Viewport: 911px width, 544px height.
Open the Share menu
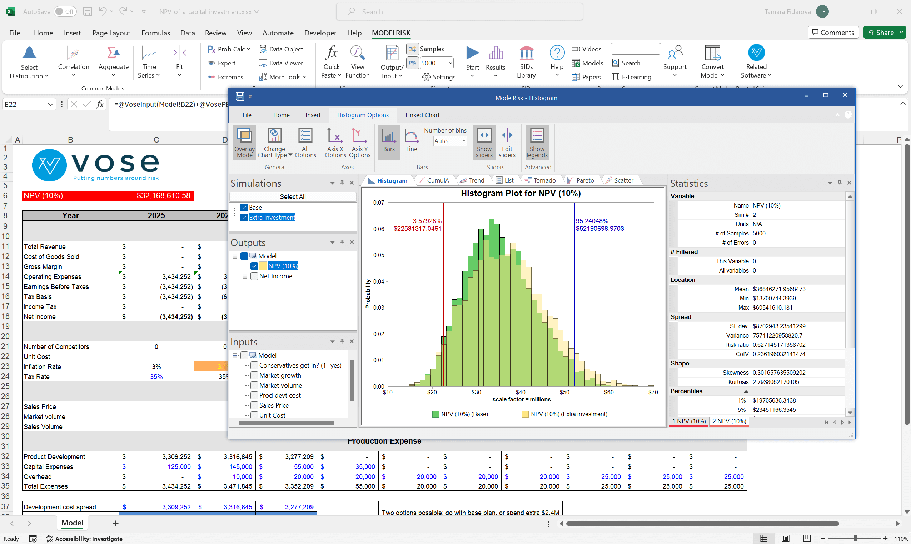[x=883, y=32]
